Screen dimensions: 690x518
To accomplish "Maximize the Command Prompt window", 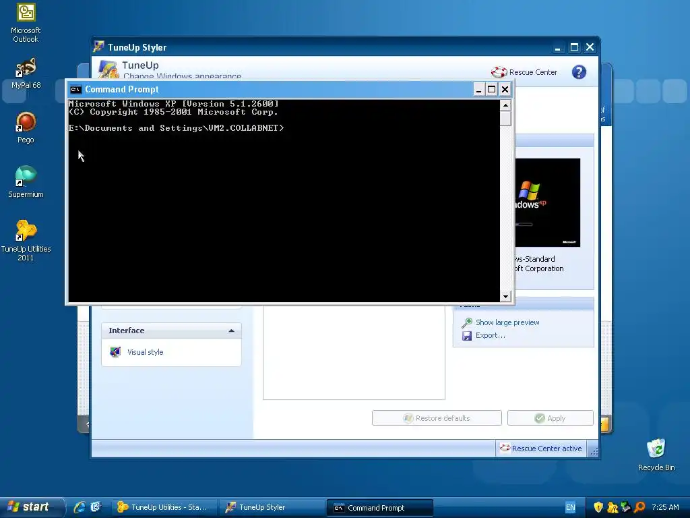I will pyautogui.click(x=491, y=90).
